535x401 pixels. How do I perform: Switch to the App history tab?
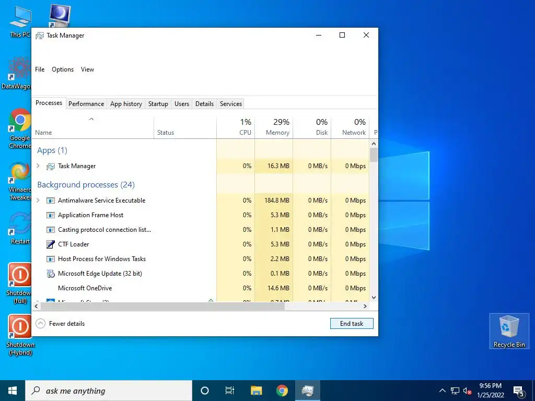pos(126,104)
